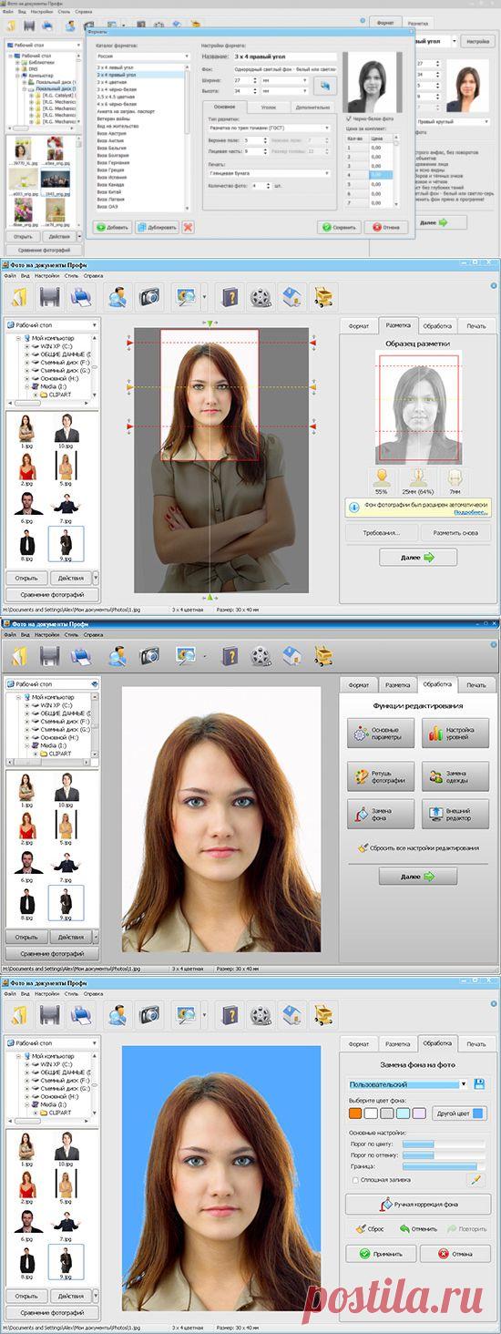Click the green Применить button
Image resolution: width=501 pixels, height=1334 pixels.
click(x=381, y=1254)
